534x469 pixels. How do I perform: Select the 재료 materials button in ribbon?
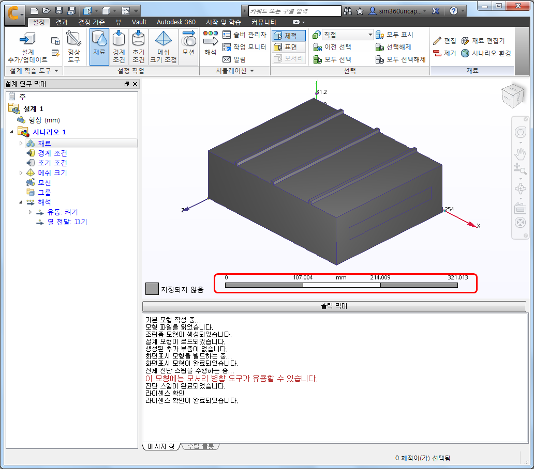point(99,47)
